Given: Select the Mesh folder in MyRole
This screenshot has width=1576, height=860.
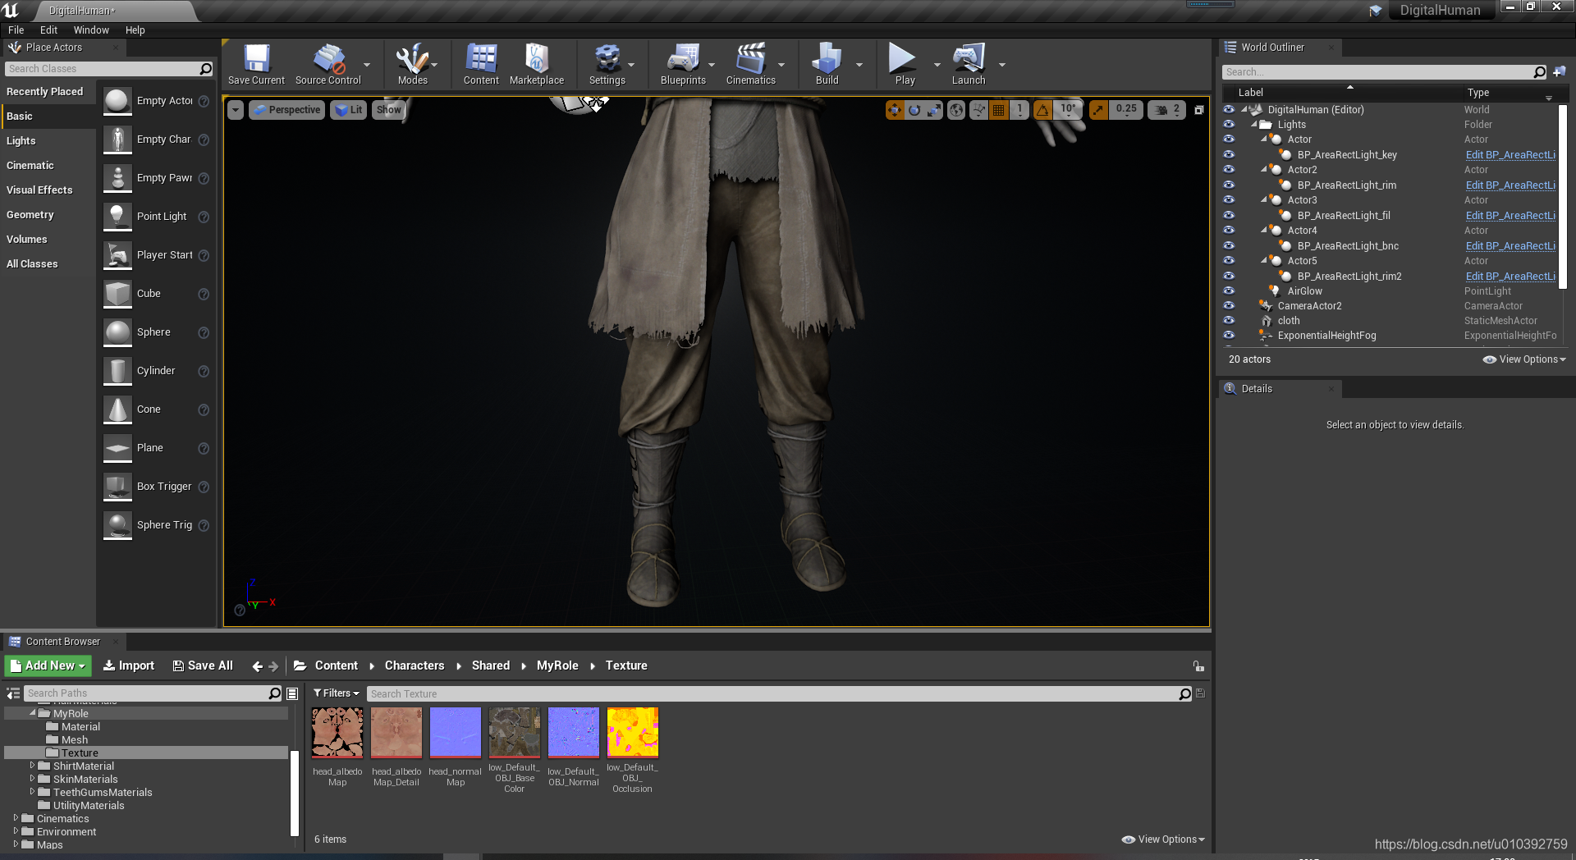Looking at the screenshot, I should 74,740.
